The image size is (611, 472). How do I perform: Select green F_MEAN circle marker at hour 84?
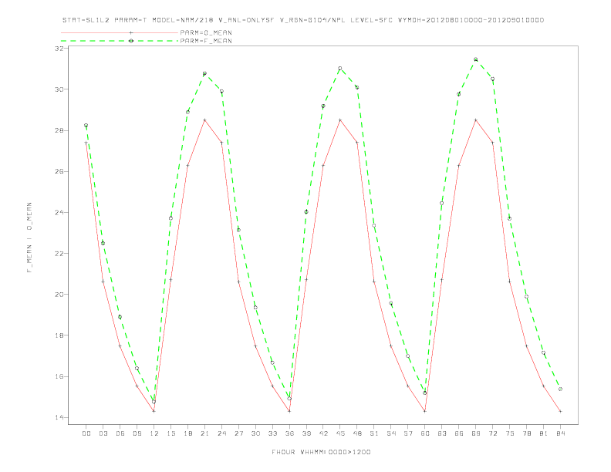pos(560,389)
